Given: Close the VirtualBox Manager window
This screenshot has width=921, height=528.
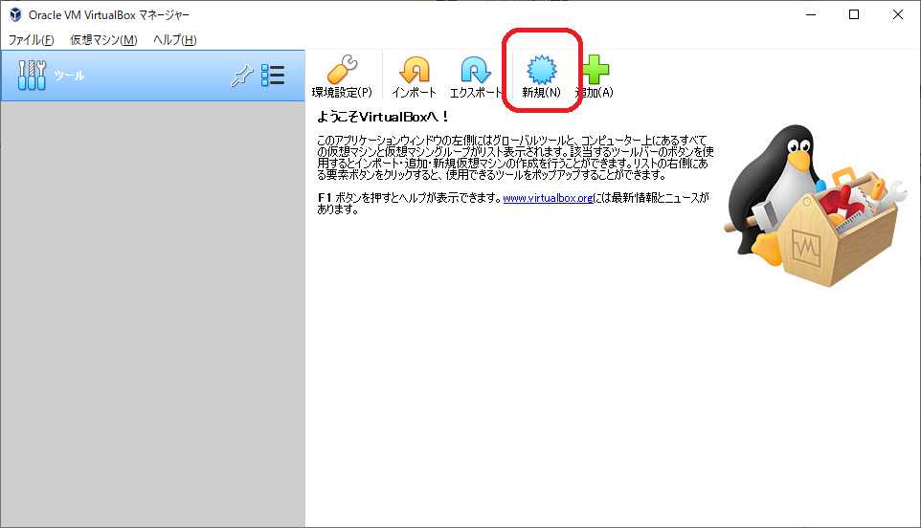Looking at the screenshot, I should [x=897, y=14].
